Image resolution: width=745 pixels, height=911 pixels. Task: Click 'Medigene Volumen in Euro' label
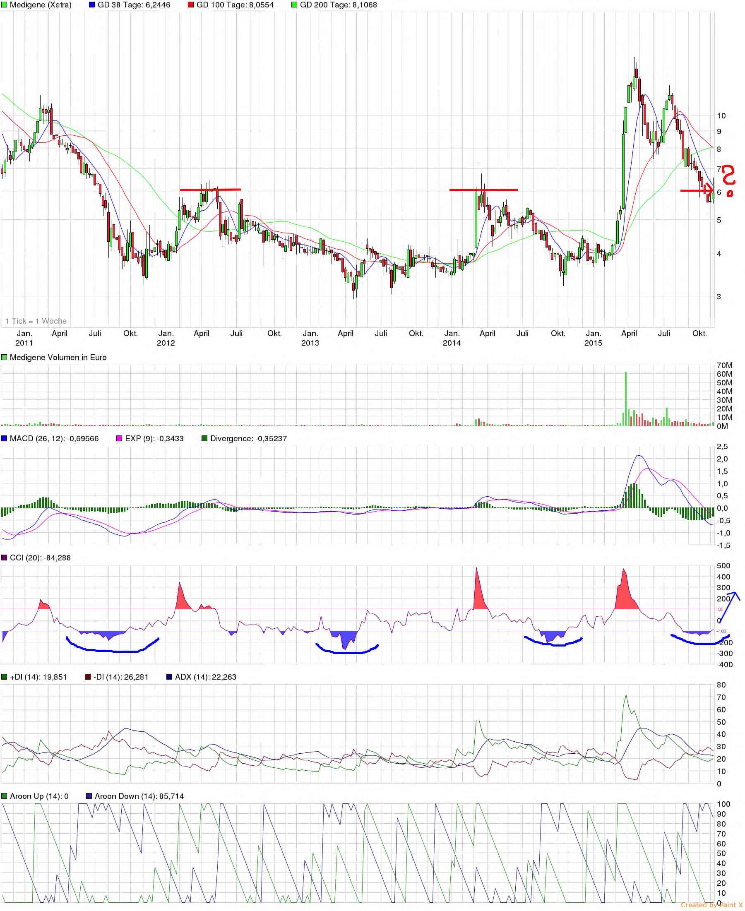coord(58,358)
